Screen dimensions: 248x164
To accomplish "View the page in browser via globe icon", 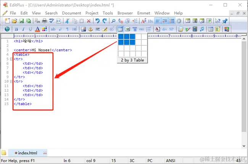I will click(x=7, y=29).
